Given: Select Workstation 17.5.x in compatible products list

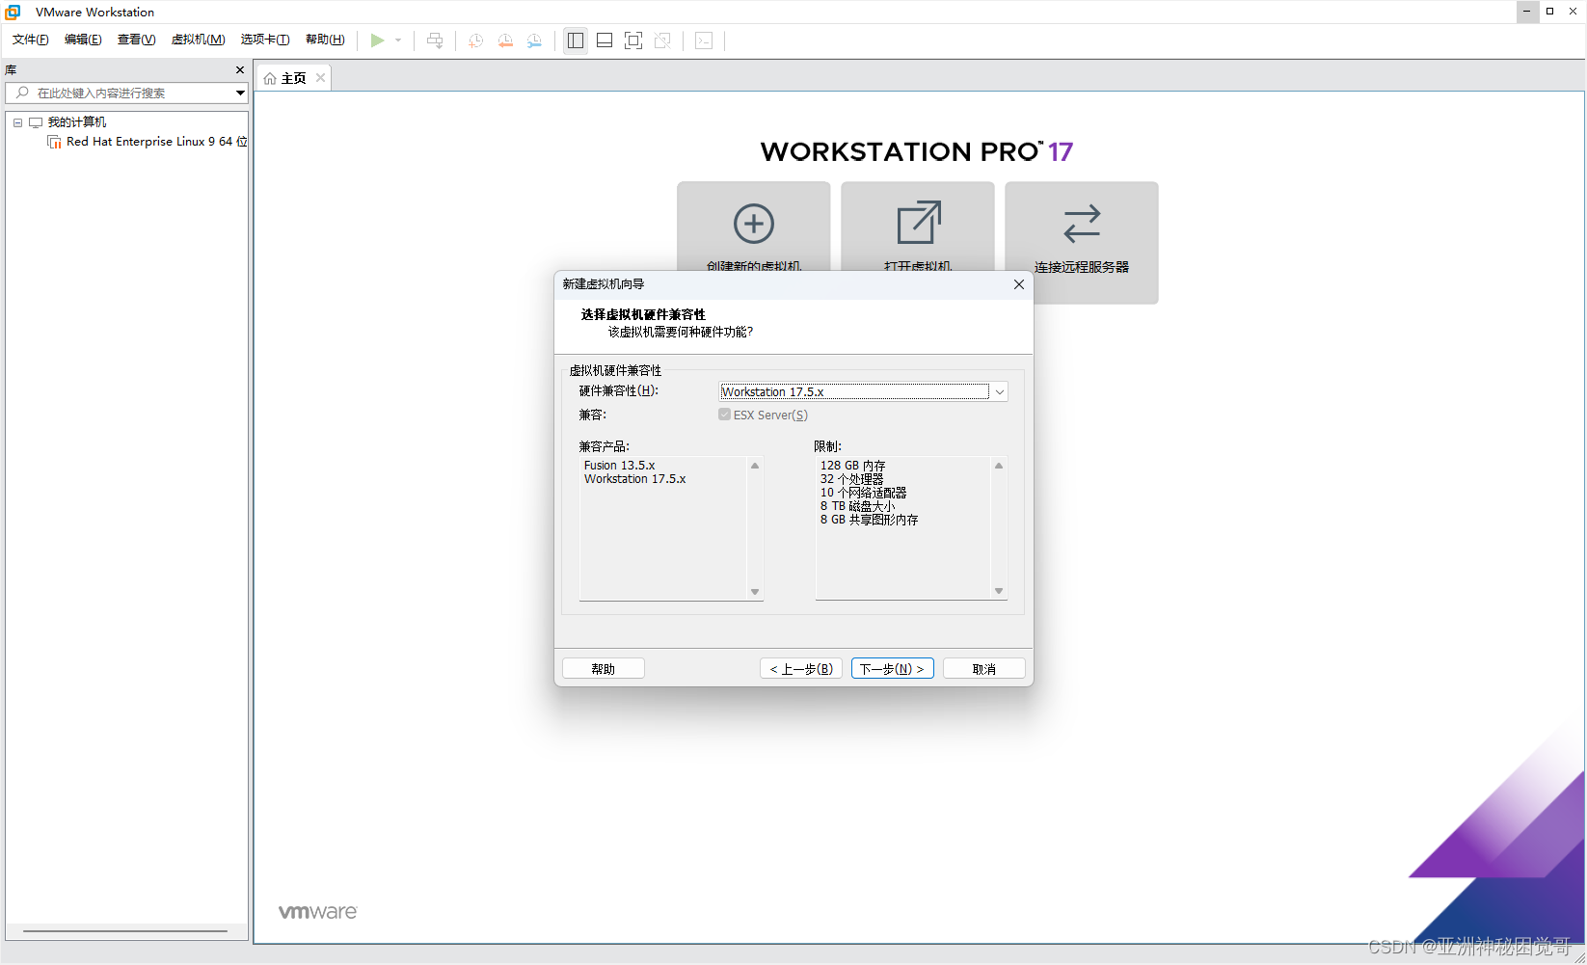Looking at the screenshot, I should pos(634,479).
